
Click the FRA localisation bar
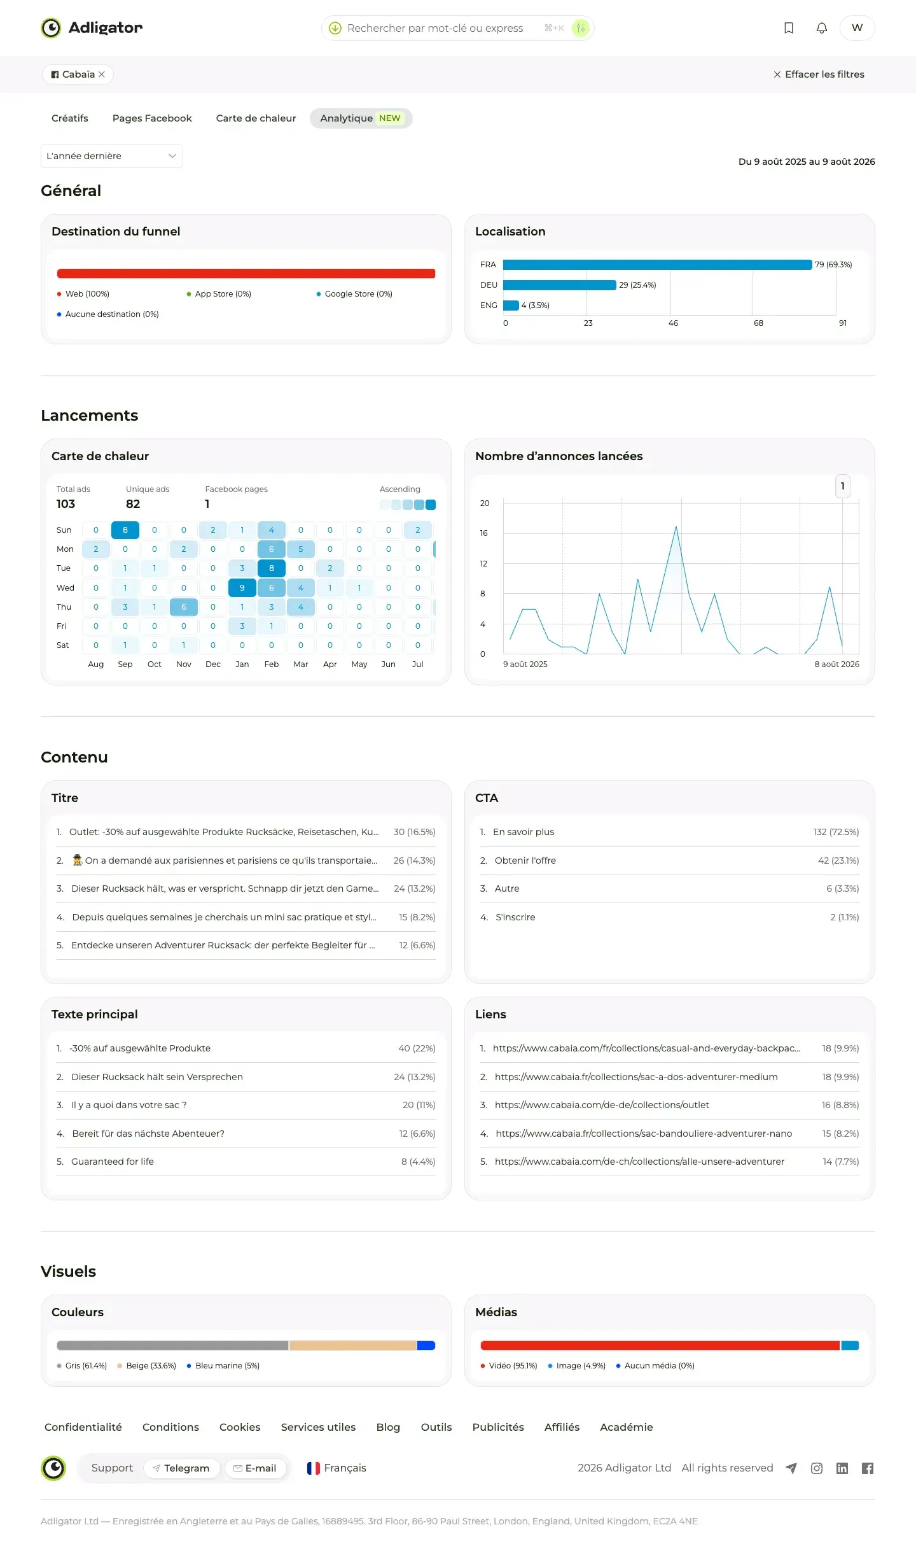(x=657, y=265)
